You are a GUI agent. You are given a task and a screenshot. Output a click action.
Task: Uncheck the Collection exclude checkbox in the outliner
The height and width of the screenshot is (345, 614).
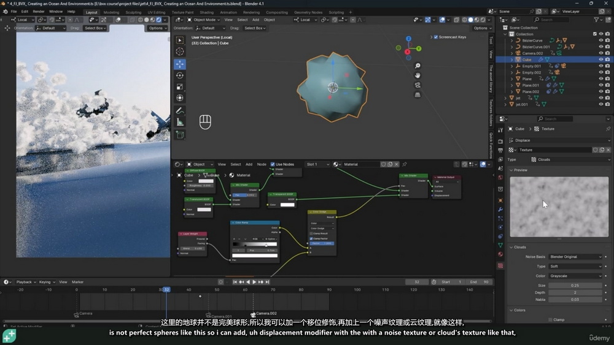click(595, 34)
